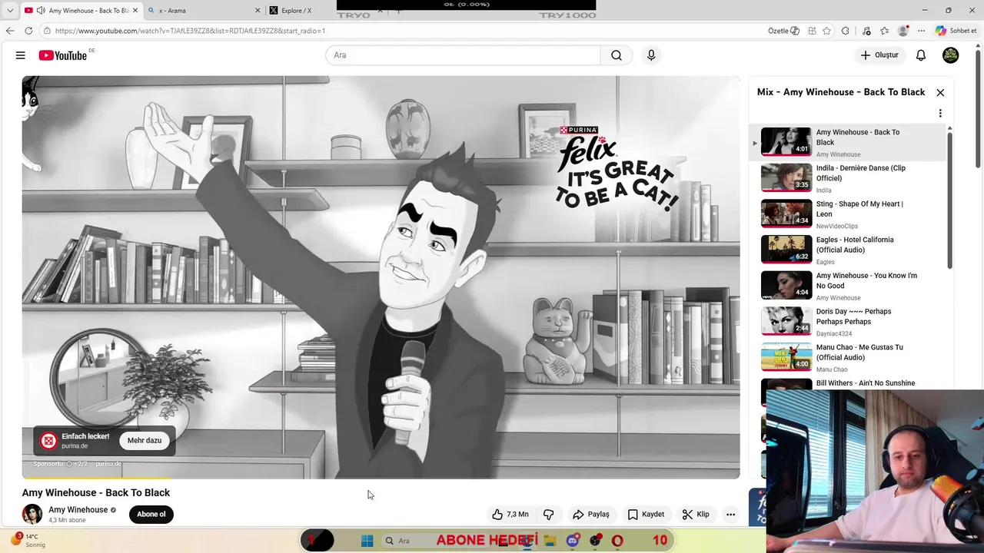The width and height of the screenshot is (984, 553).
Task: Play Eagles - Hotel California from playlist
Action: coord(849,250)
